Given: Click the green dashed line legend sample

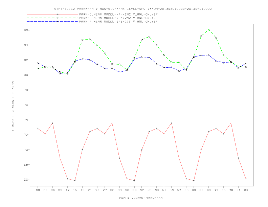Looking at the screenshot, I should pyautogui.click(x=52, y=18).
